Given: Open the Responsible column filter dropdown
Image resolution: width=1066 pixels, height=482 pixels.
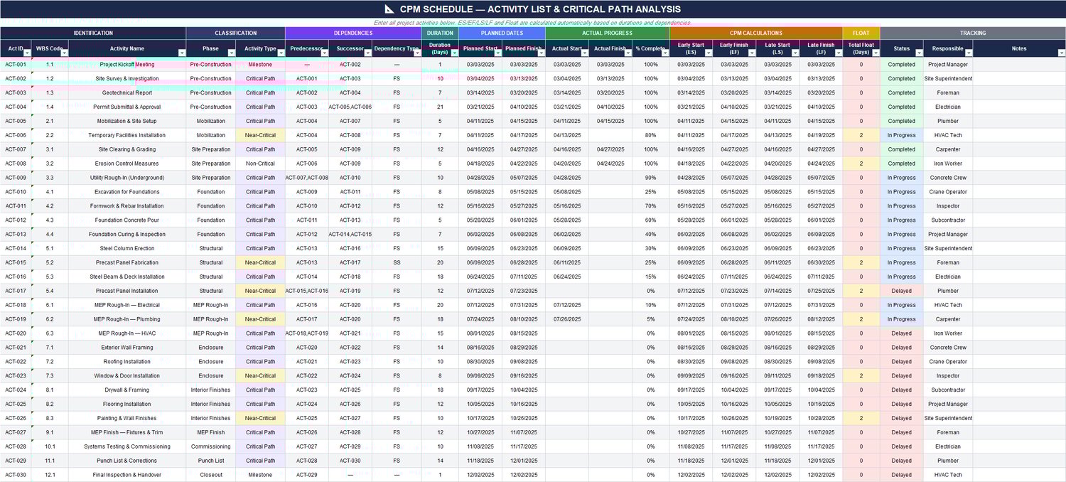Looking at the screenshot, I should click(968, 53).
